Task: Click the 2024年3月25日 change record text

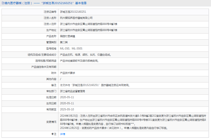Action: (x=133, y=120)
